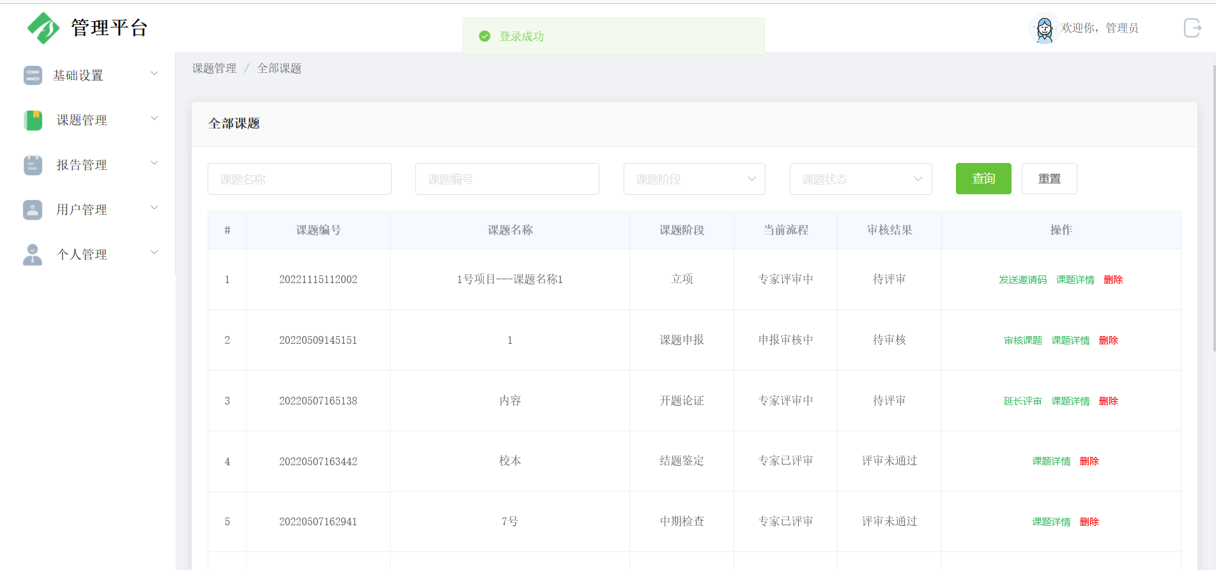Click the green platform logo icon

tap(43, 28)
